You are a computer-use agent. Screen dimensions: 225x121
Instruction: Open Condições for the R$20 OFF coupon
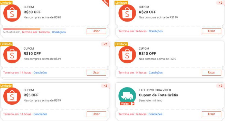pos(156,31)
